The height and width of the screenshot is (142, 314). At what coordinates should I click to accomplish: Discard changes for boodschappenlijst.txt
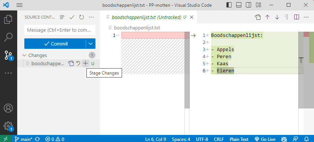point(78,63)
